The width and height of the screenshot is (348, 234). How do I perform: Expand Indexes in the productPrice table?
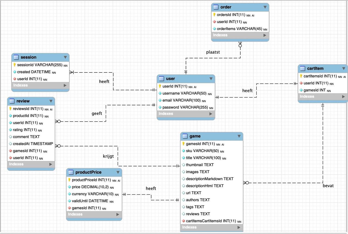[118, 214]
